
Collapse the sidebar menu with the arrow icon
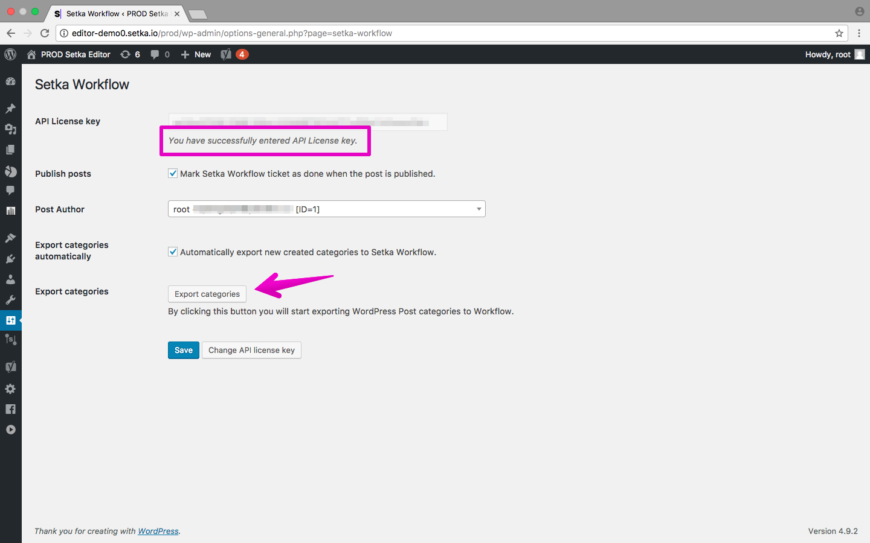click(10, 430)
